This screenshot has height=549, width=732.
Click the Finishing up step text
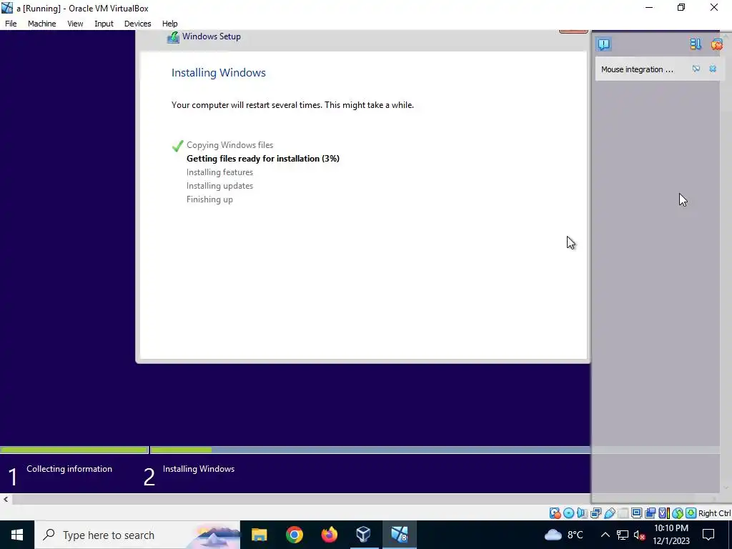click(x=209, y=199)
